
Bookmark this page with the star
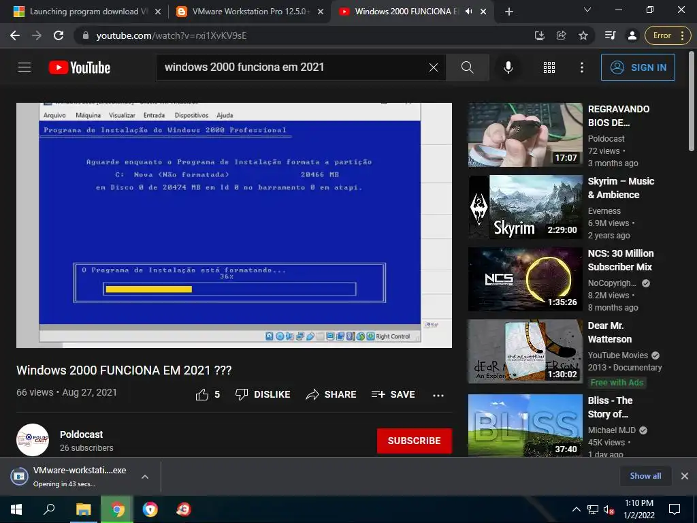583,35
